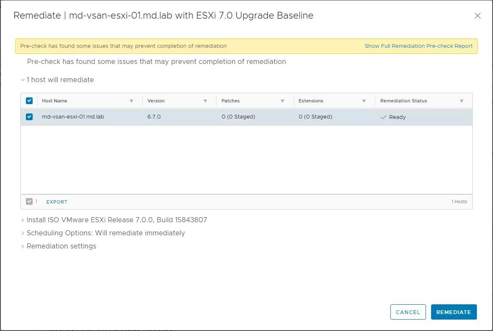This screenshot has height=331, width=493.
Task: Sort by the Version column header
Action: (156, 101)
